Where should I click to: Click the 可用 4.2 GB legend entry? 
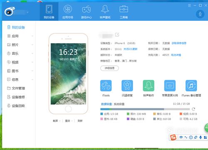click(x=188, y=119)
